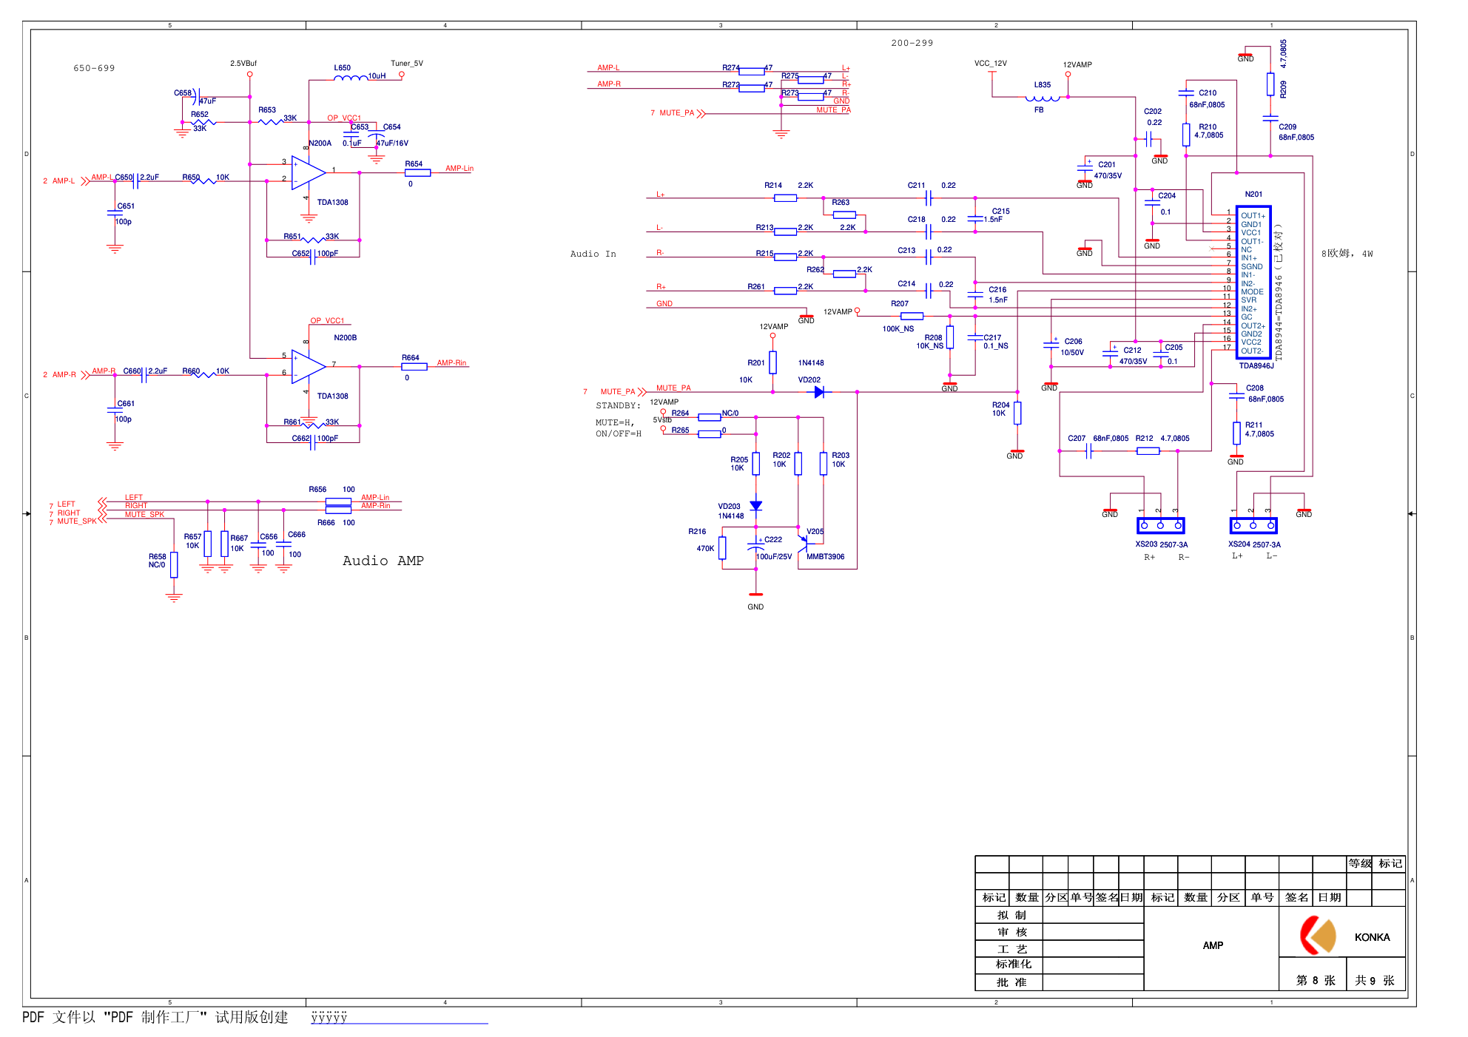Click the L835 FB inductor coil
1468x1037 pixels.
(x=1043, y=97)
